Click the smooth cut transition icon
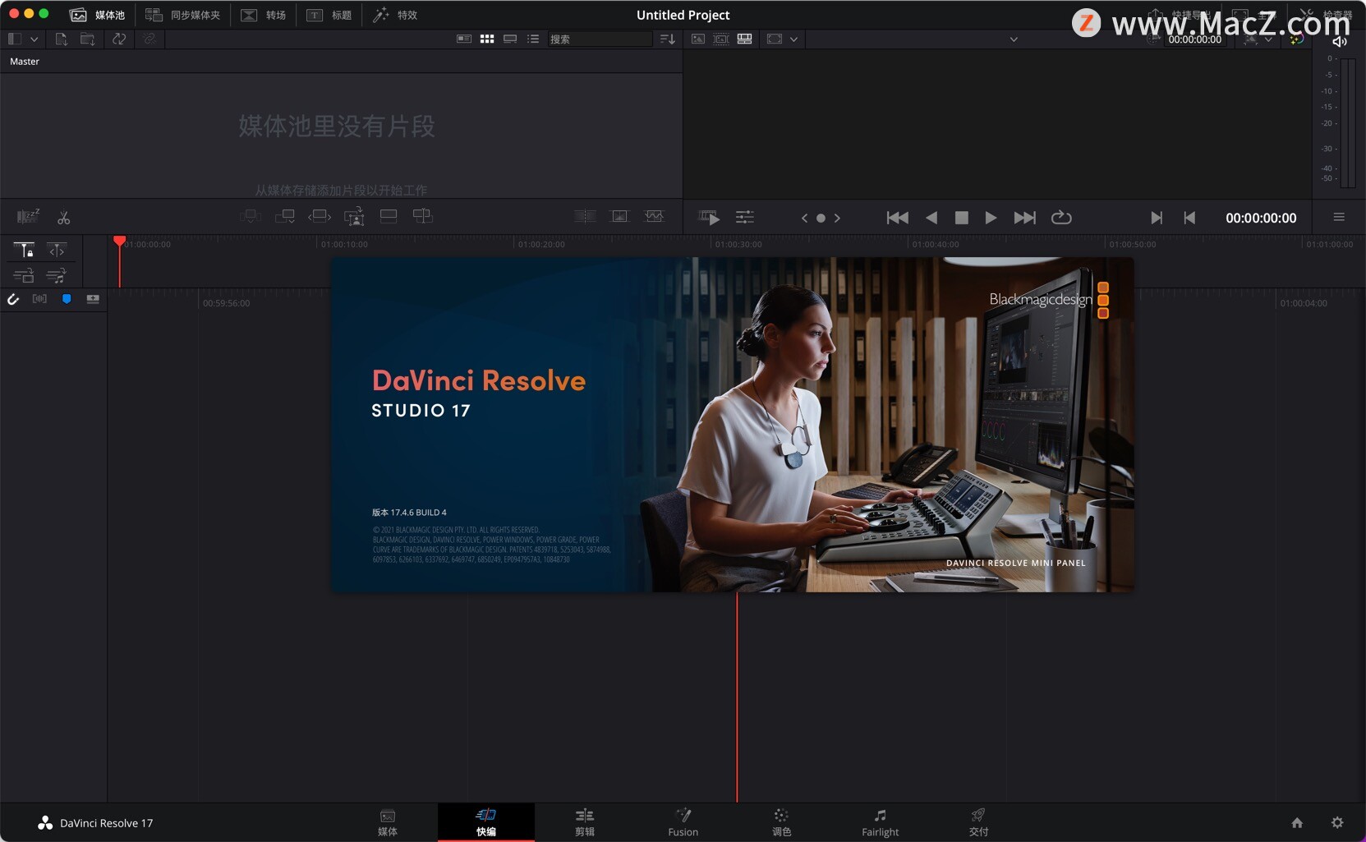1366x842 pixels. pos(654,216)
